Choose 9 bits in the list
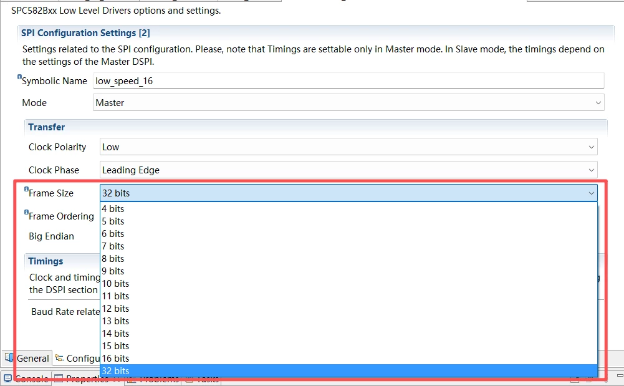 point(348,271)
